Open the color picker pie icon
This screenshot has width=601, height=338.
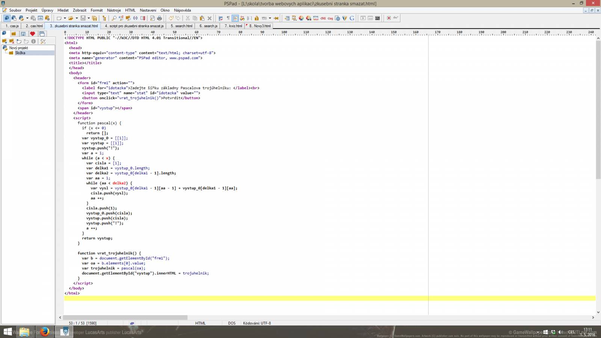coord(301,18)
